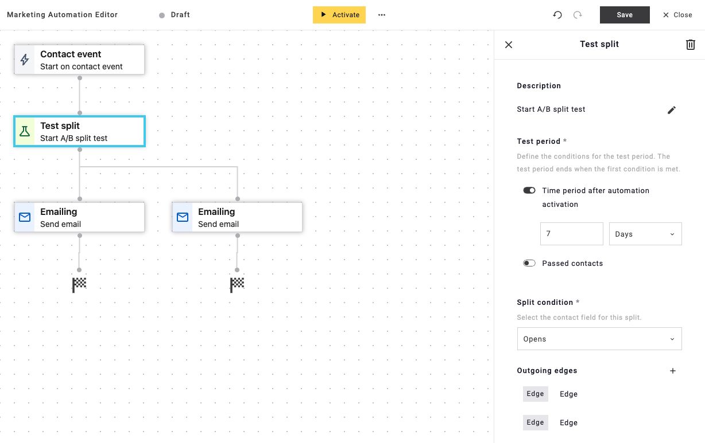
Task: Click the Marketing Automation Editor title
Action: tap(63, 15)
